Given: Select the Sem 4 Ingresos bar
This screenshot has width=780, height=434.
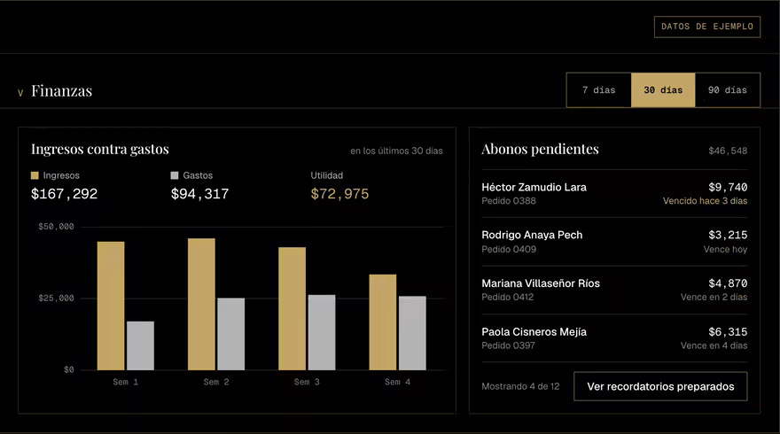Looking at the screenshot, I should coord(383,322).
